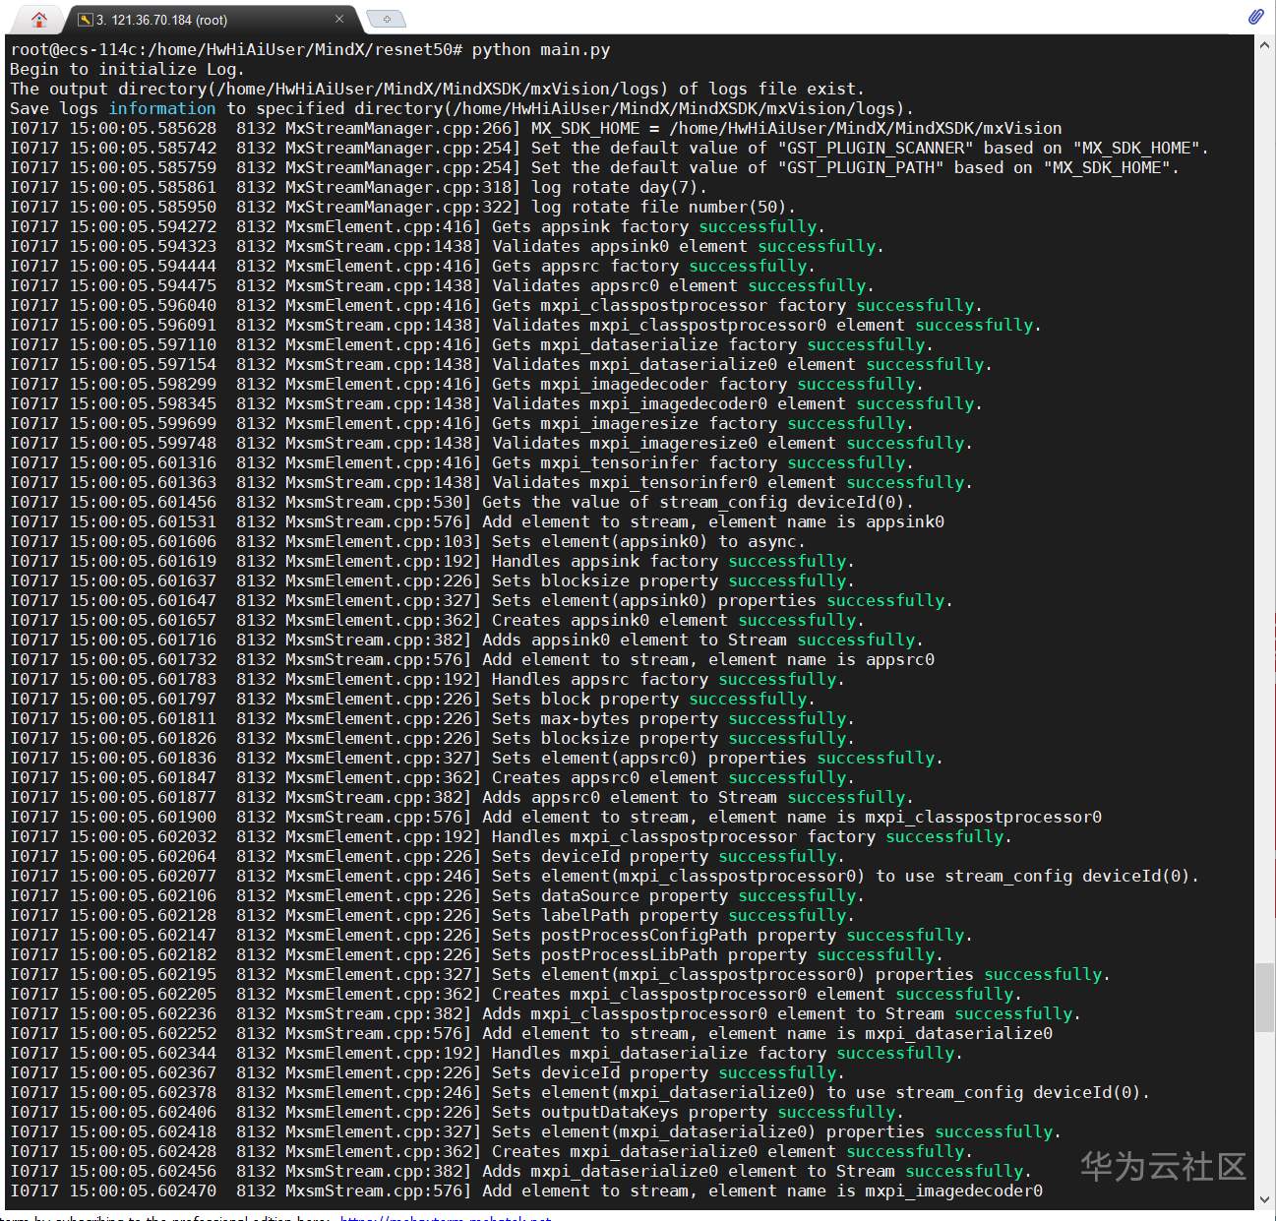Open the Home tab with house icon
Viewport: 1276px width, 1221px height.
click(39, 19)
